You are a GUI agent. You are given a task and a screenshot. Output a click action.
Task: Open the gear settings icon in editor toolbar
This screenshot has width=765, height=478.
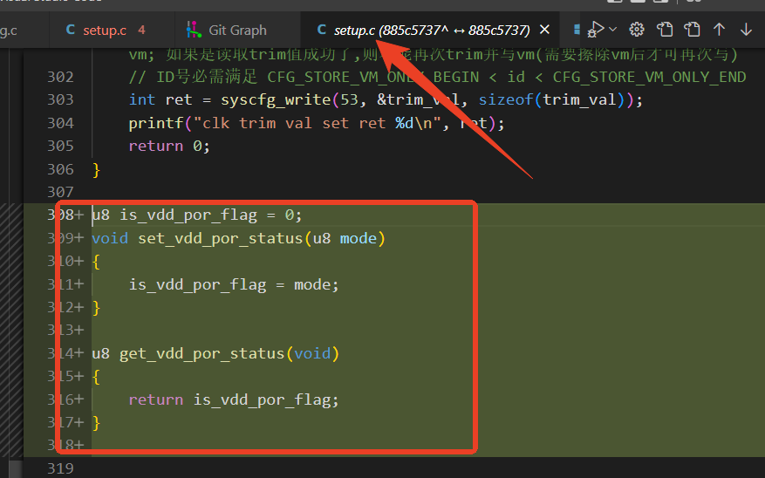pyautogui.click(x=636, y=30)
